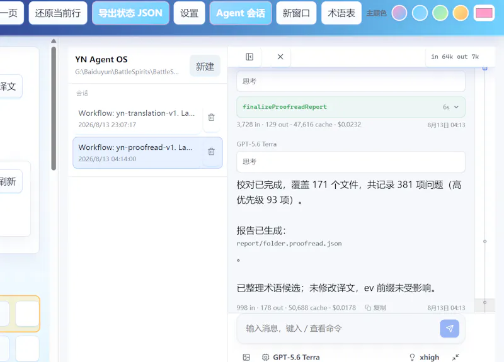Viewport: 504px width, 362px height.
Task: Delete the yn-translation-v1 workflow session
Action: click(x=211, y=118)
